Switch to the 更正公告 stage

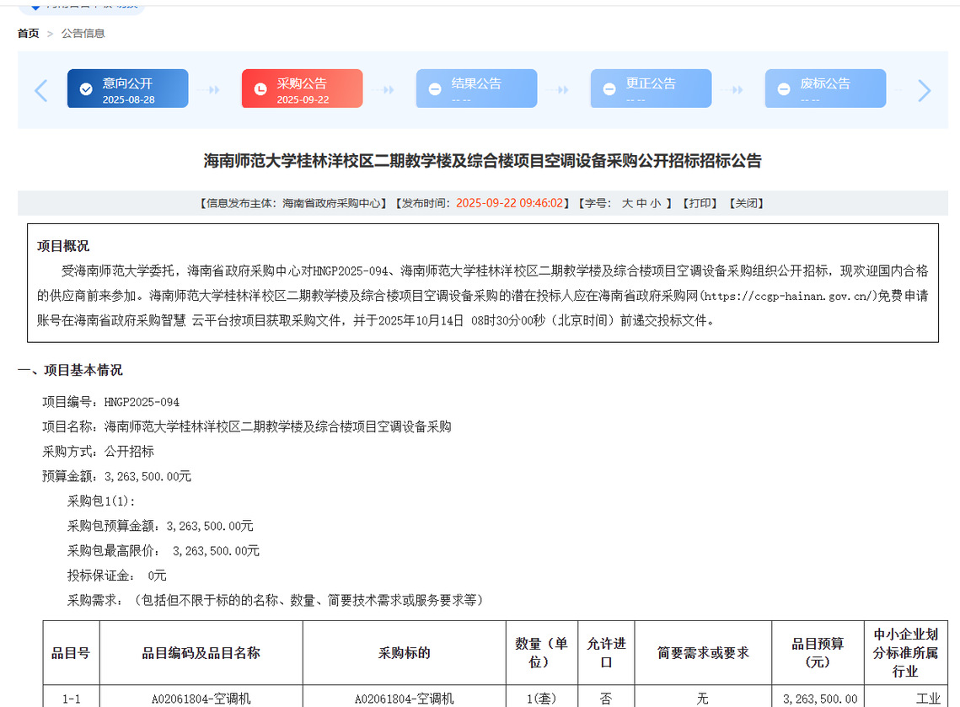click(x=652, y=88)
